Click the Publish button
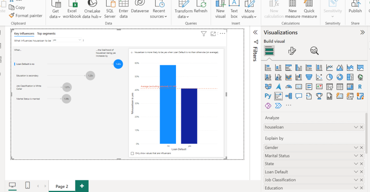370x192 pixels. click(355, 7)
